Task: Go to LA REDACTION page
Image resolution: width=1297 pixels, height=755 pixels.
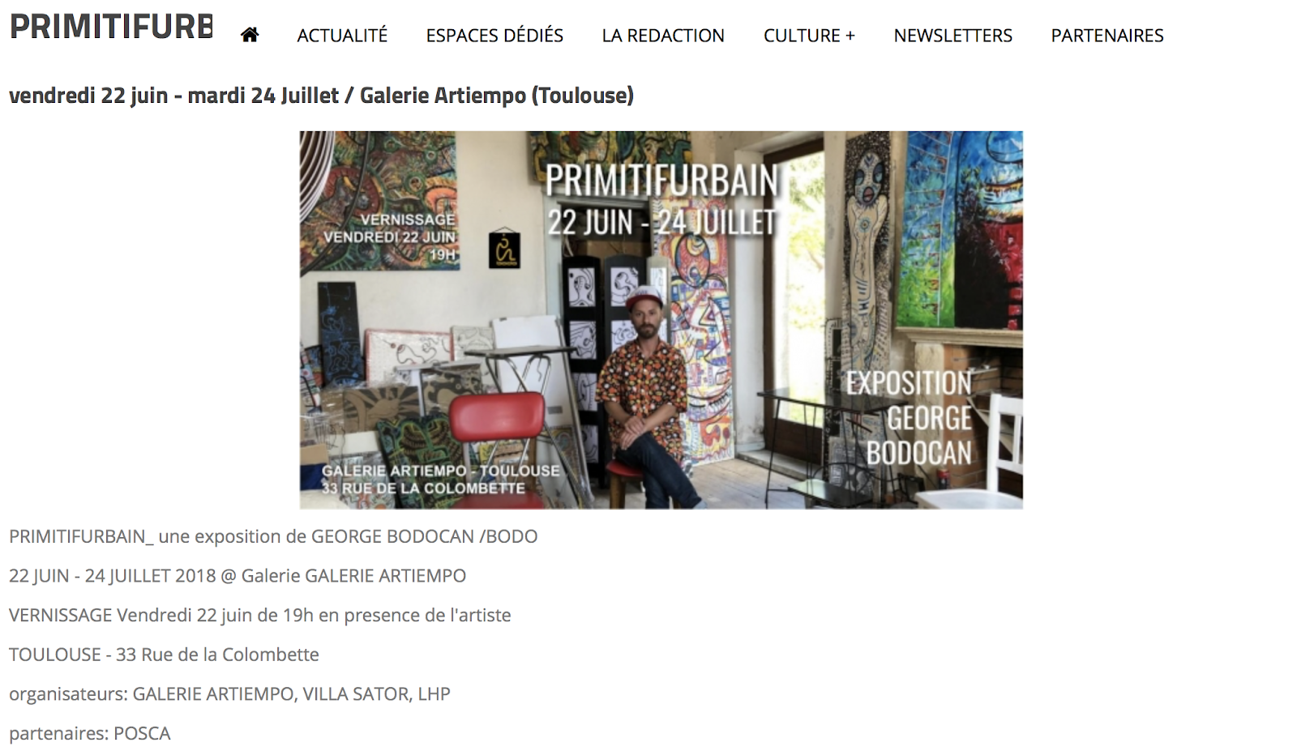Action: coord(663,36)
